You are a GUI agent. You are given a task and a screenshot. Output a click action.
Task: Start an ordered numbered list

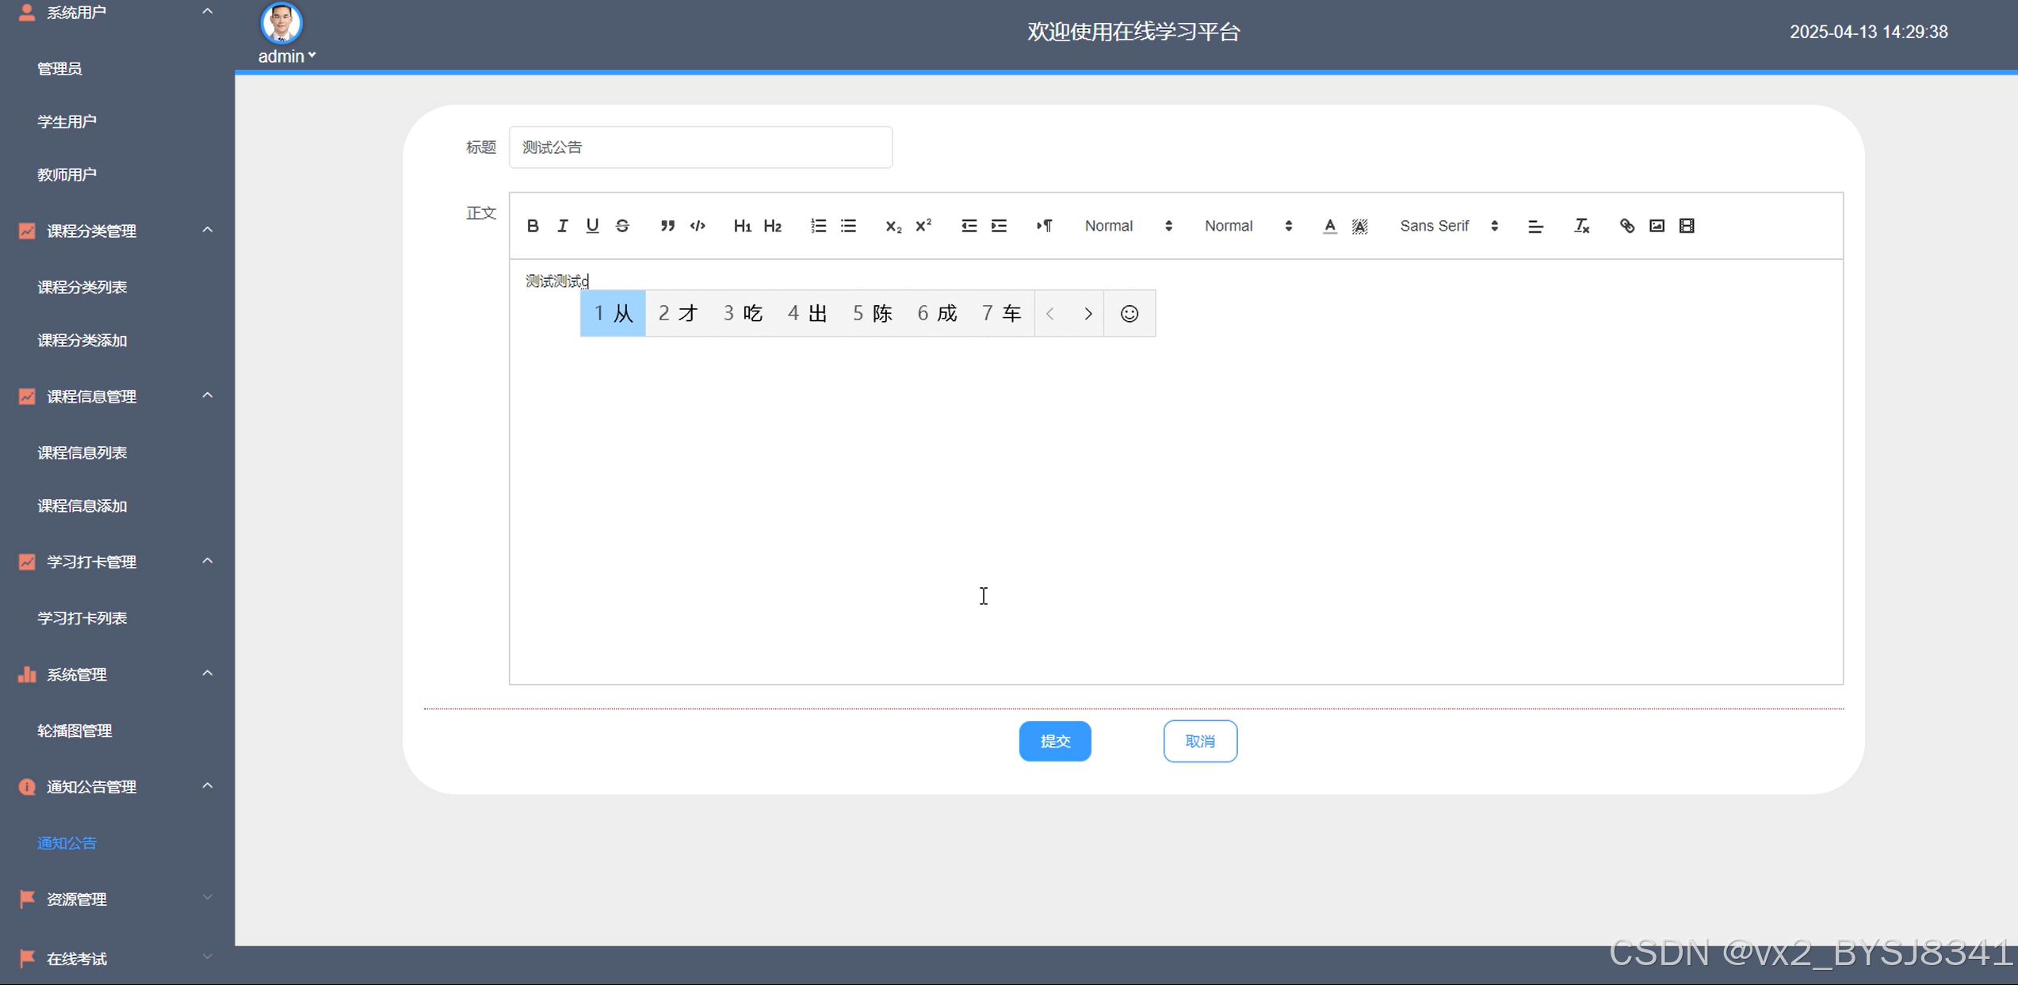[818, 226]
